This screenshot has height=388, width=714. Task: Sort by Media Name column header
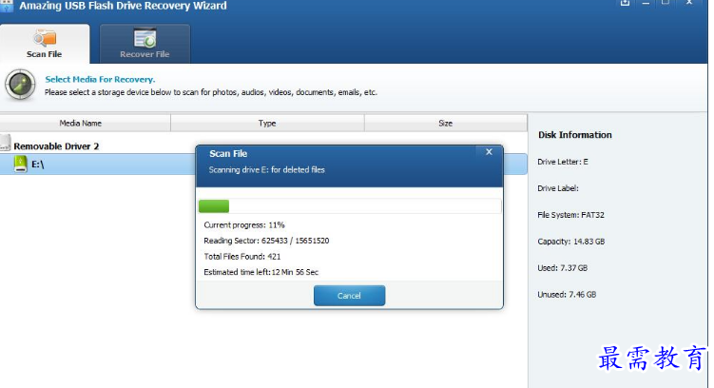click(x=86, y=123)
